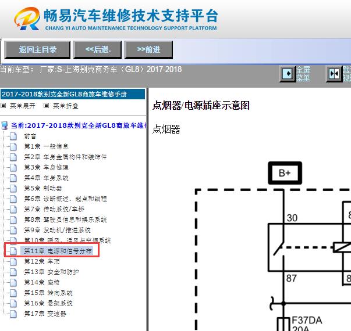Open 第4章 车身系统
351x331 pixels.
coord(46,178)
